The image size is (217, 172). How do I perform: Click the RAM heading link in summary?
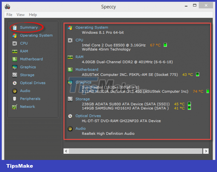(80, 57)
